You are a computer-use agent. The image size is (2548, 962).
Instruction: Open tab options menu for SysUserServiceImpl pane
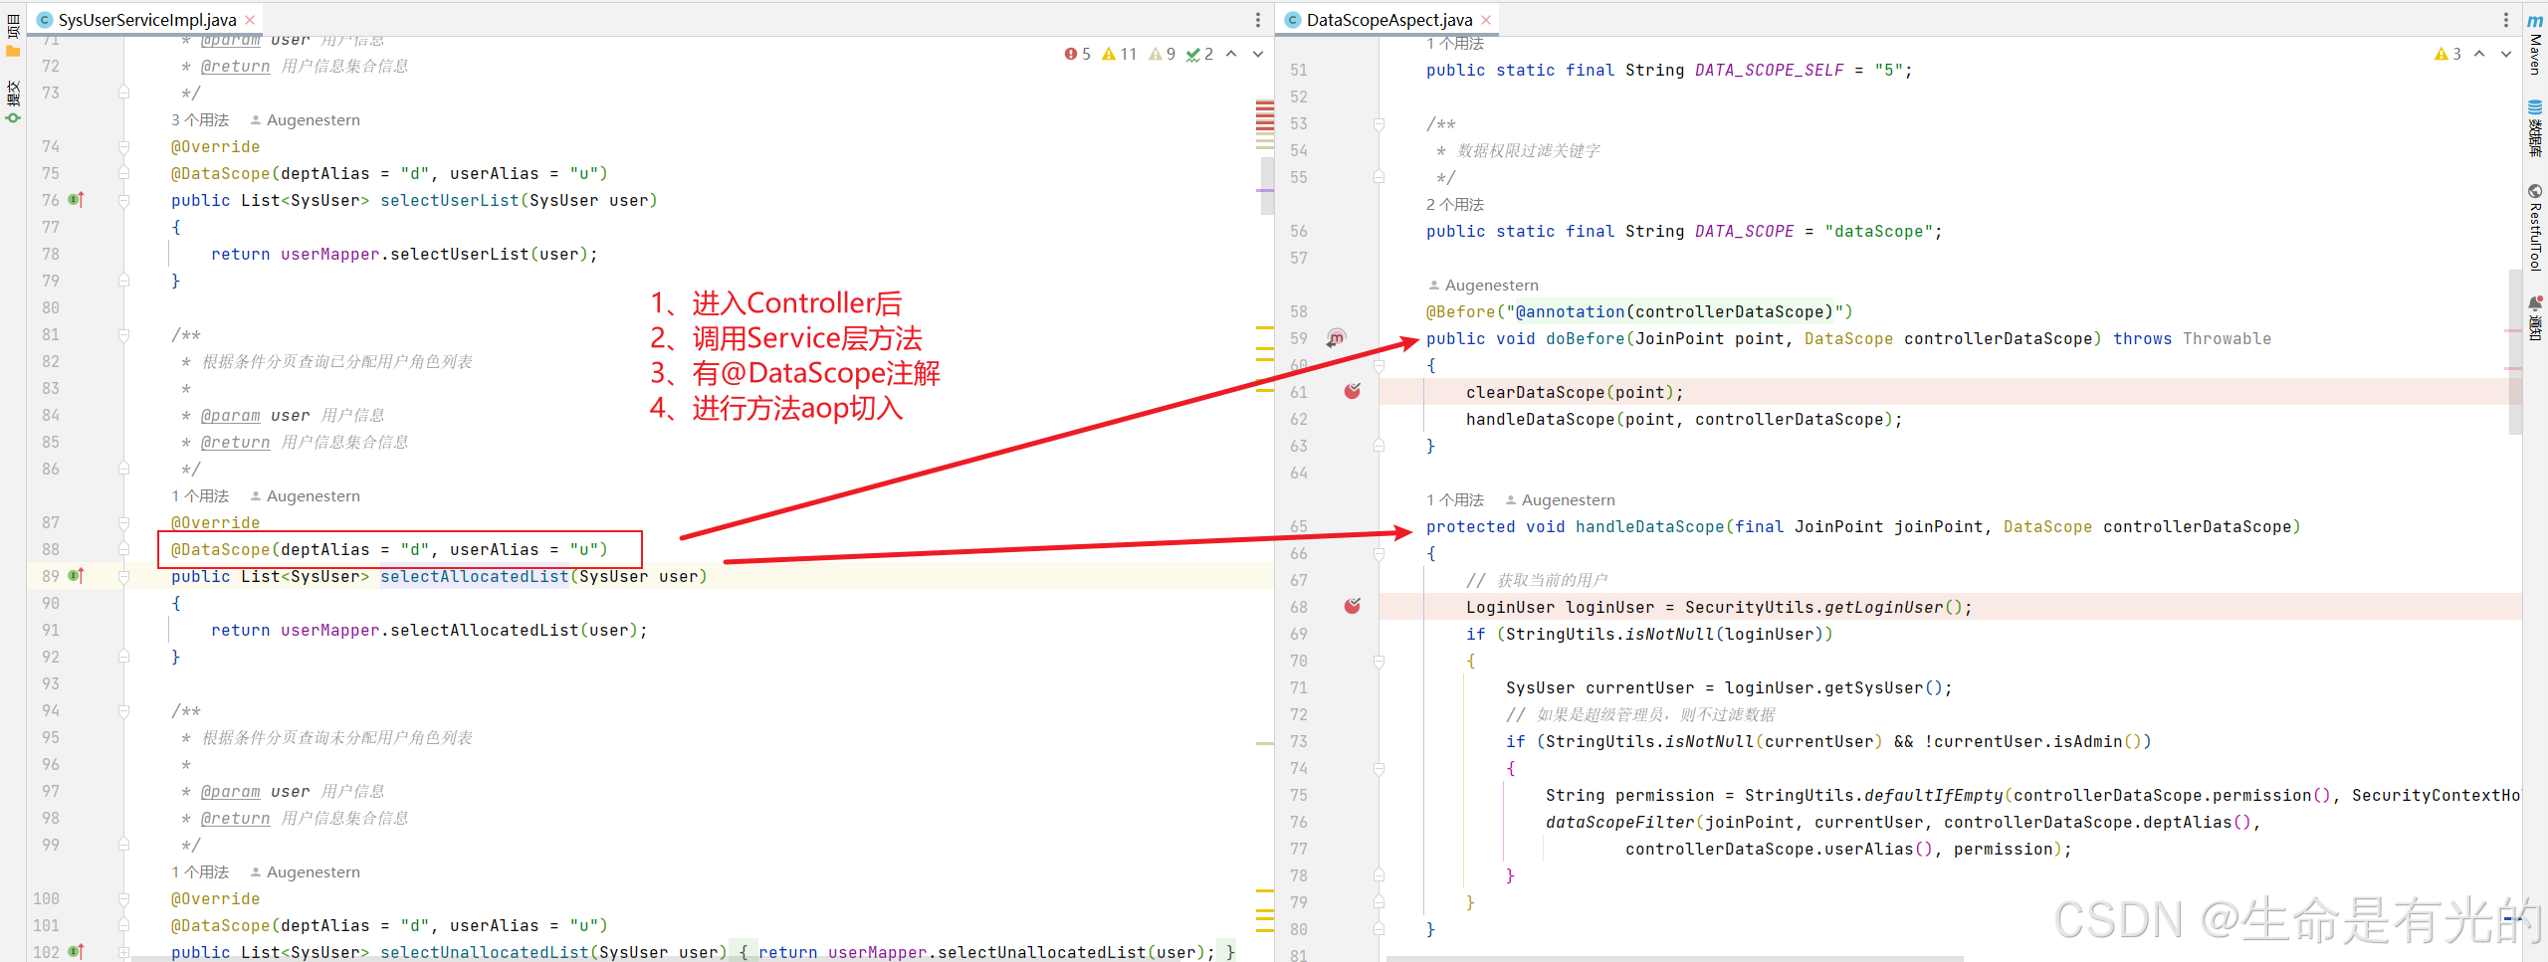coord(1258,20)
